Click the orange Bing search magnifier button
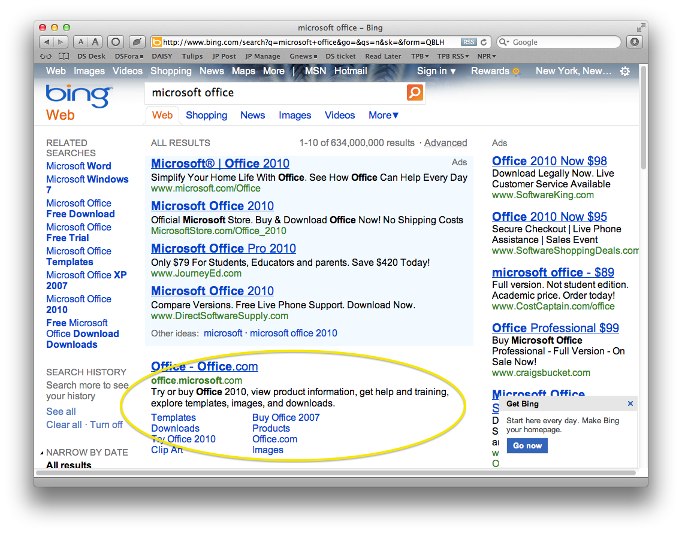The image size is (682, 534). 415,93
